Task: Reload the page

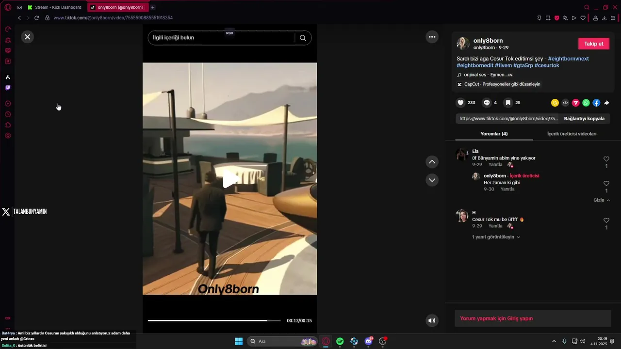Action: pyautogui.click(x=36, y=18)
